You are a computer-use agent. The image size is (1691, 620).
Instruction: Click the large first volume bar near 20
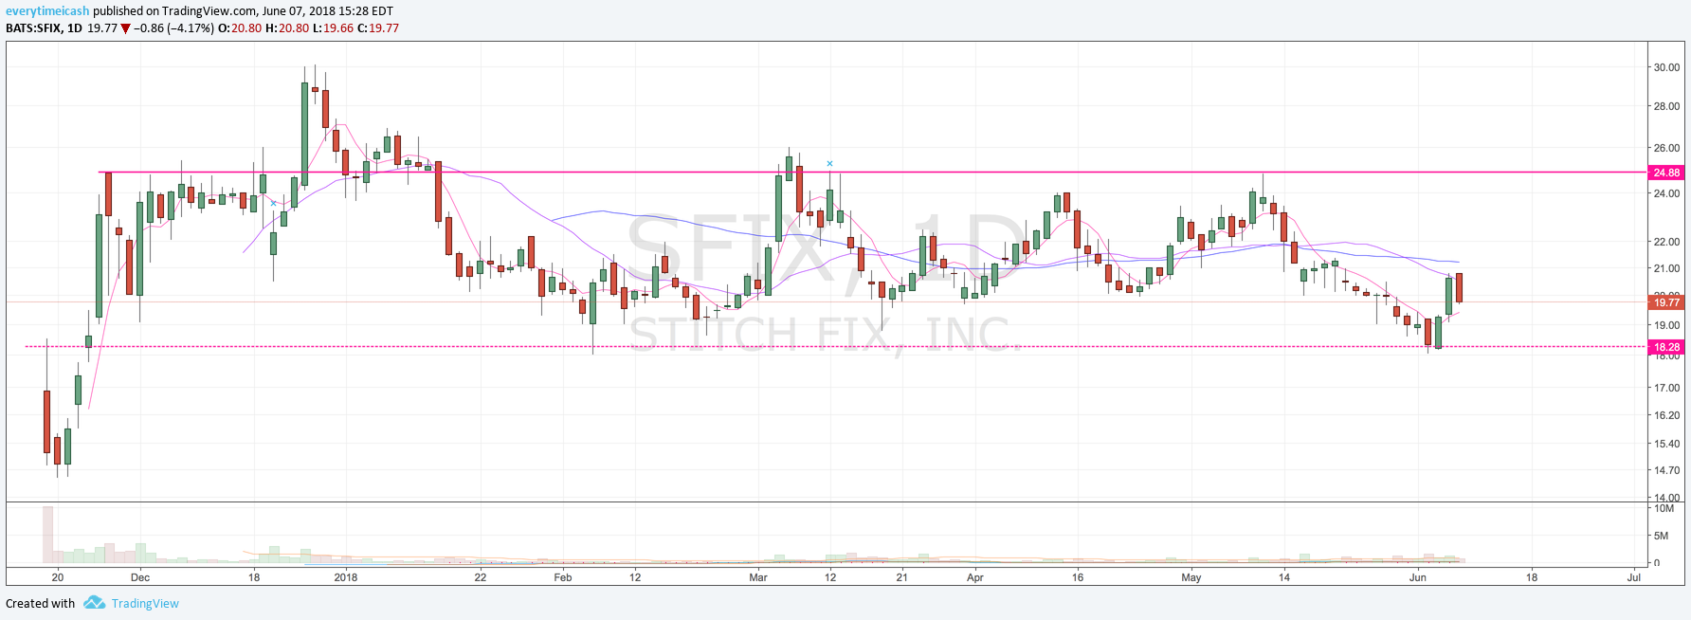47,535
